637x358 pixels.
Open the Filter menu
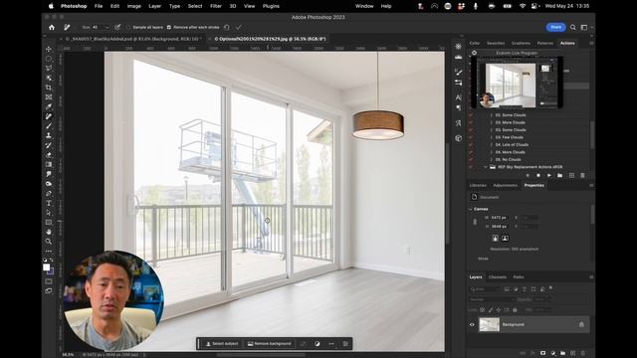click(x=216, y=6)
